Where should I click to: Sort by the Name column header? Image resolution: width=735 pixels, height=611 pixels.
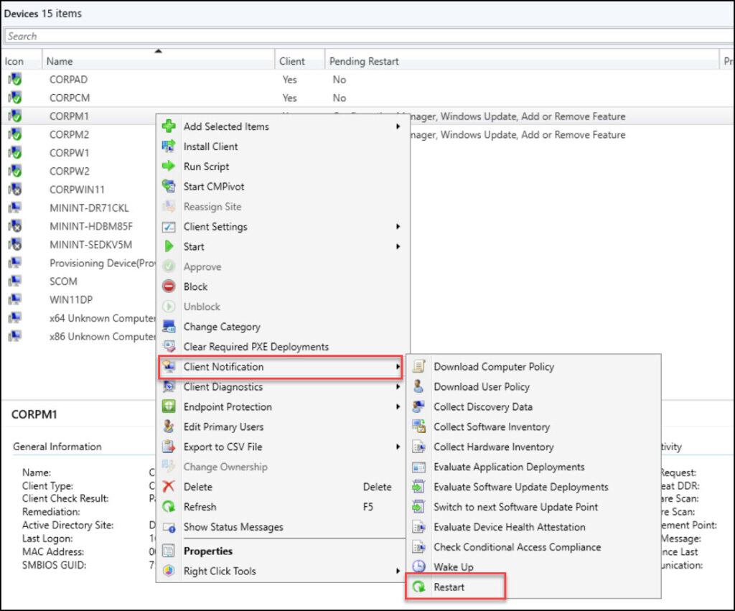[x=159, y=61]
